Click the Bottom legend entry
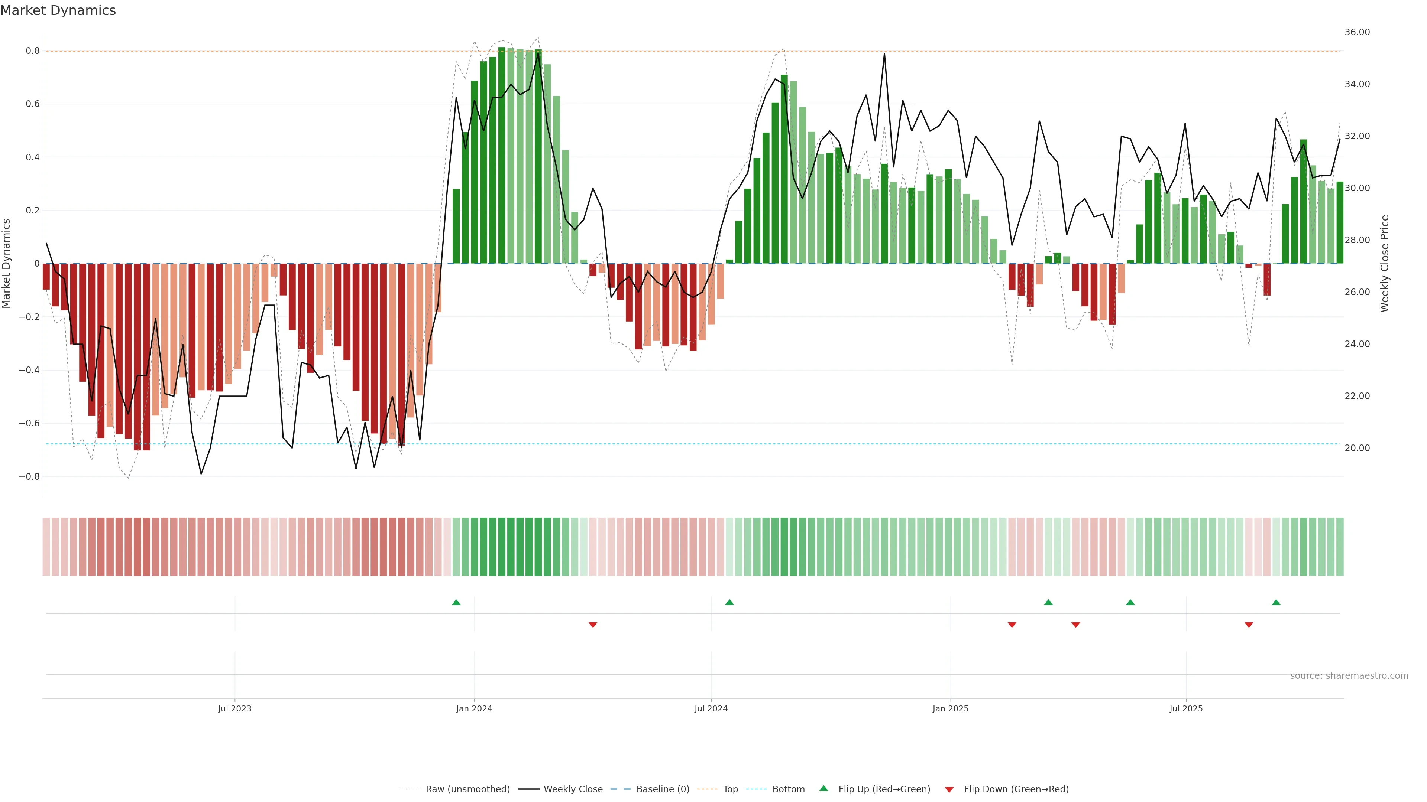The width and height of the screenshot is (1427, 802). click(x=788, y=789)
